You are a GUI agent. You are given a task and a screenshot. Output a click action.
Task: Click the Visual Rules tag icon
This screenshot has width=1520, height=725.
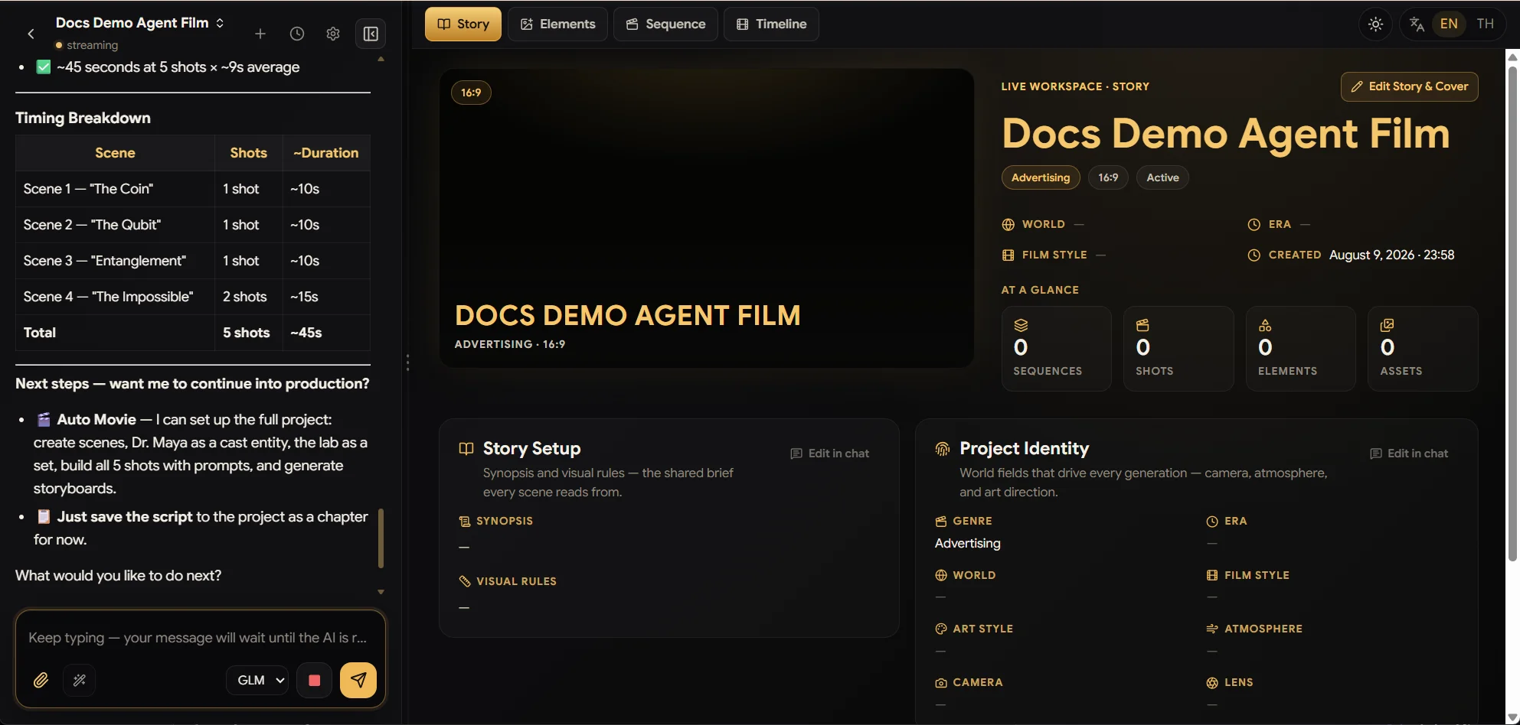coord(464,581)
